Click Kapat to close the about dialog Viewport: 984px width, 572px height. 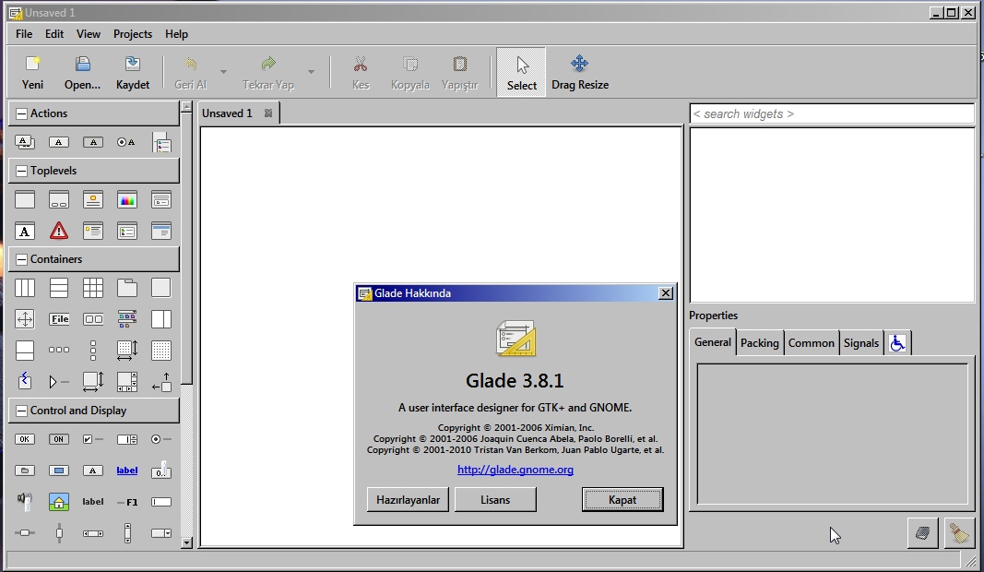[x=622, y=500]
